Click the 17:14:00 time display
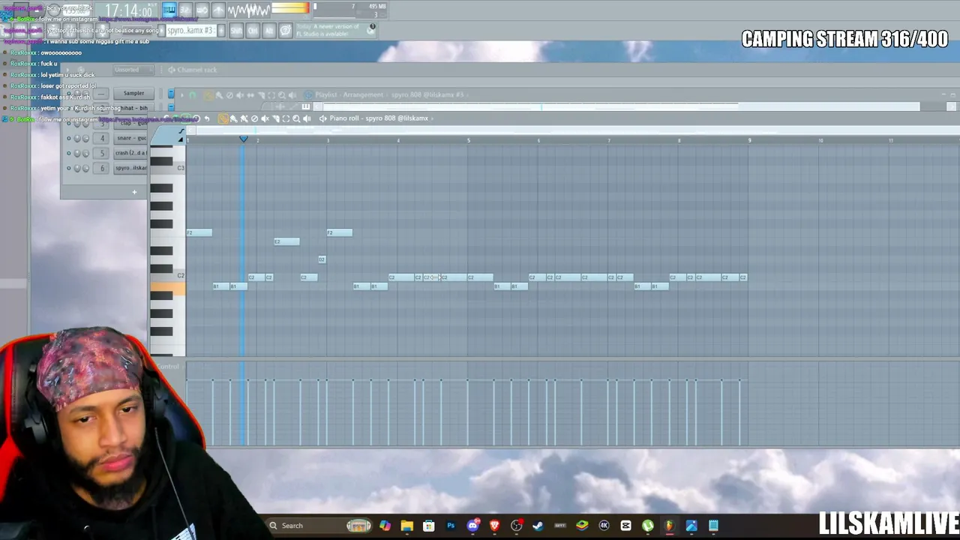Image resolution: width=960 pixels, height=540 pixels. tap(127, 10)
